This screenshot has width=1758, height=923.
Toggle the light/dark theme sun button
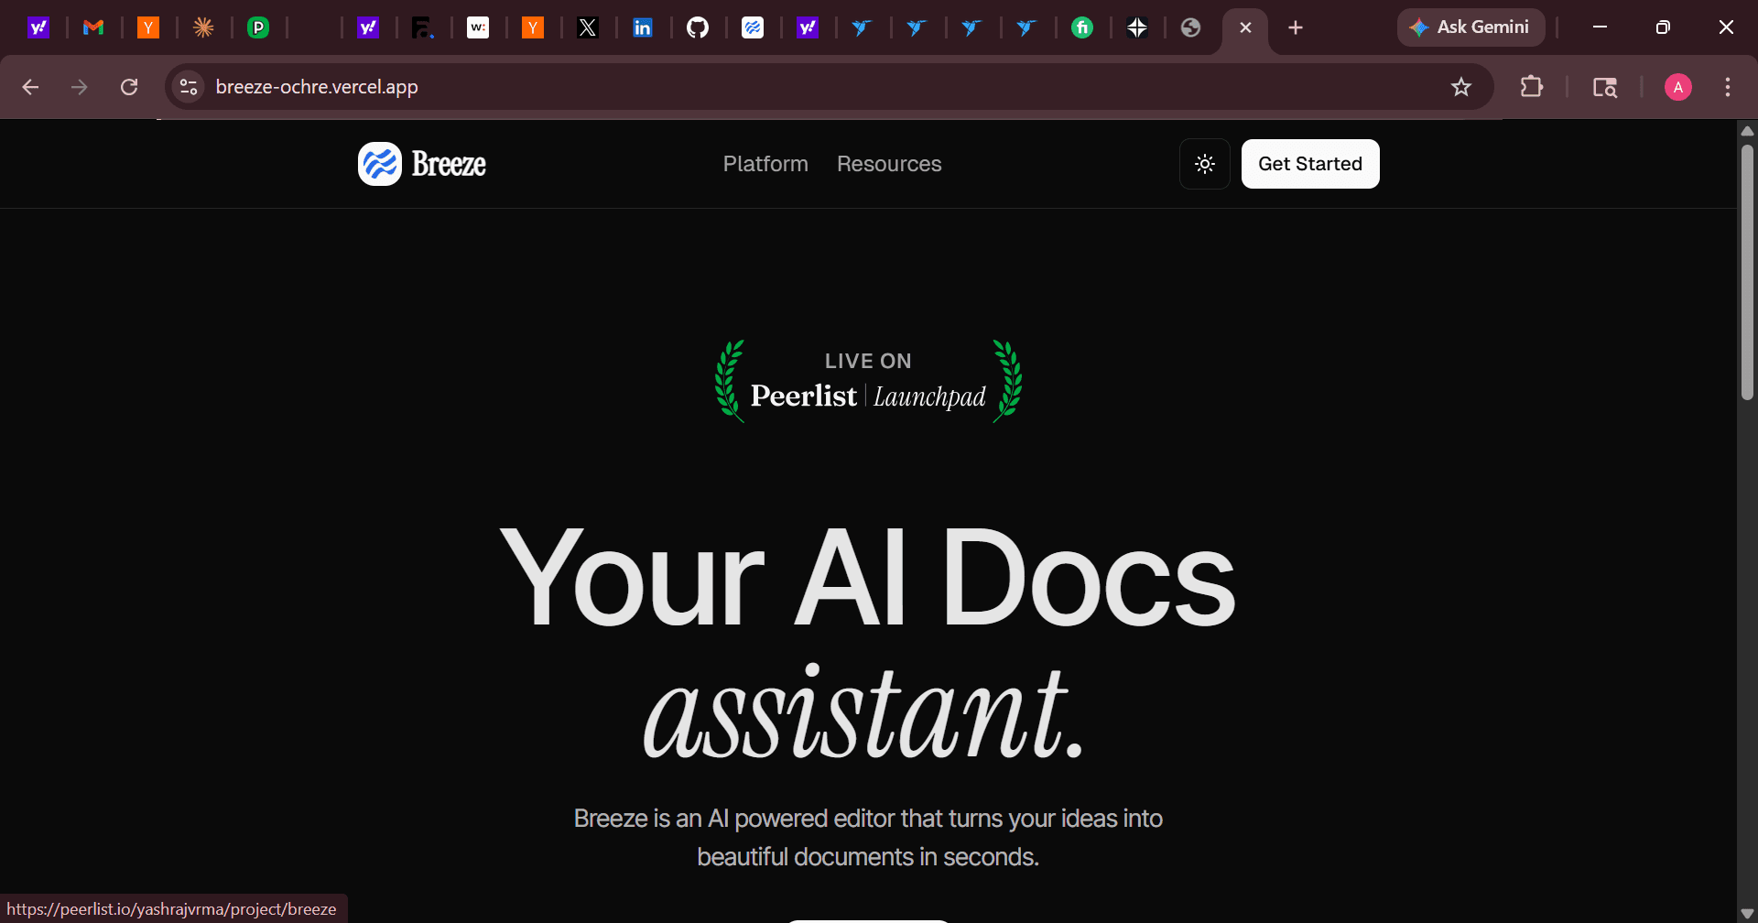coord(1205,164)
